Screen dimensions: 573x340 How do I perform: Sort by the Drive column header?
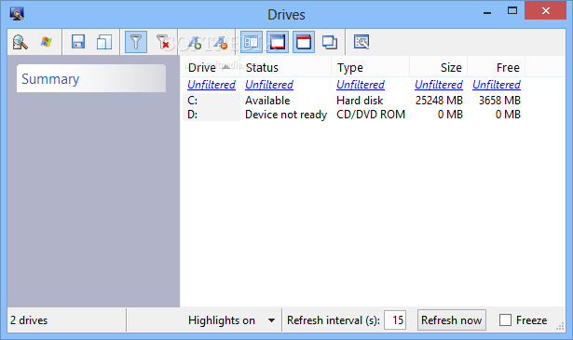[211, 68]
